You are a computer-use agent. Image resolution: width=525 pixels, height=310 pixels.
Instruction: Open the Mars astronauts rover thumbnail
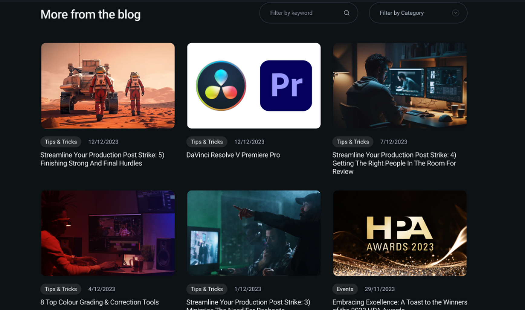[x=108, y=86]
